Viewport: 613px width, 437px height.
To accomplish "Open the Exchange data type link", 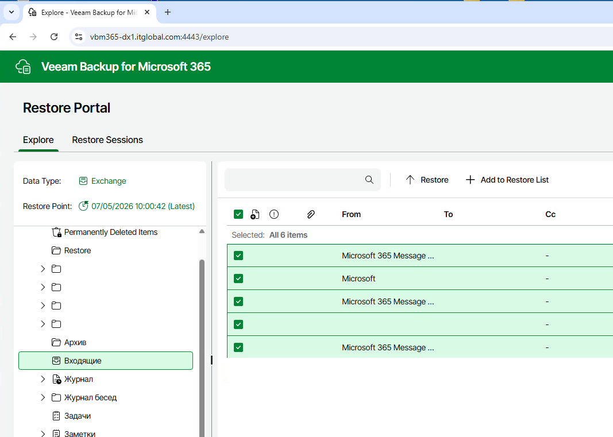I will 109,180.
